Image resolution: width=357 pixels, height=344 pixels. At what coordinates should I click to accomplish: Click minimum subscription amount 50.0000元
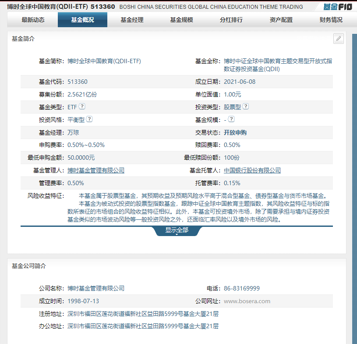point(81,158)
